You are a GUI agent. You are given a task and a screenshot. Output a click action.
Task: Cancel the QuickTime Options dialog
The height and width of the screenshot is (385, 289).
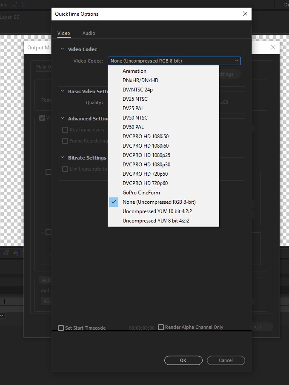[x=226, y=360]
